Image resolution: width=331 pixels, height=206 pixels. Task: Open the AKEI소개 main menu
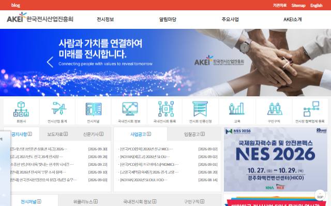click(293, 20)
